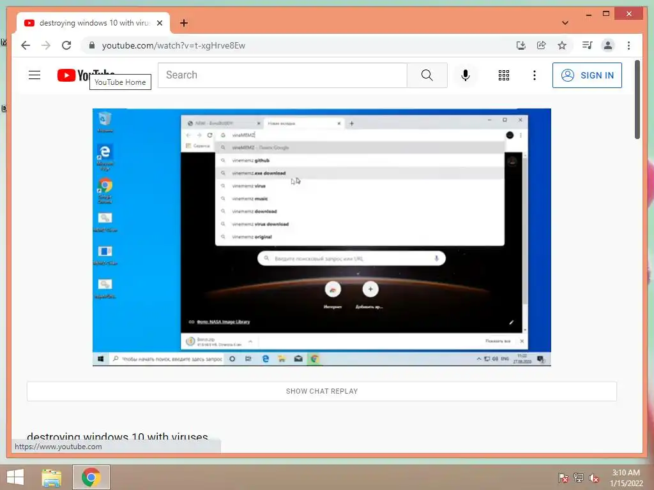Click the video player area
Viewport: 654px width, 490px height.
pos(322,237)
